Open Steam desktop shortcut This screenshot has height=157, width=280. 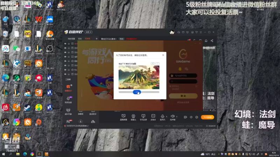click(28, 109)
